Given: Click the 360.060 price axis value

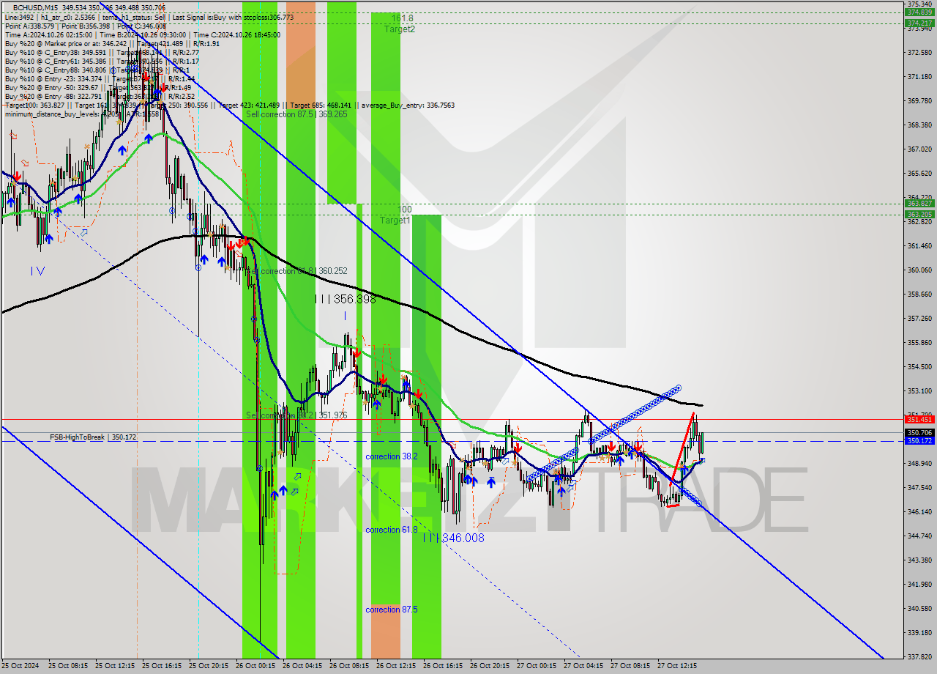Looking at the screenshot, I should [x=919, y=270].
